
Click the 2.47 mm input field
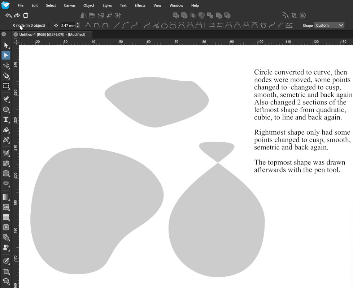68,25
